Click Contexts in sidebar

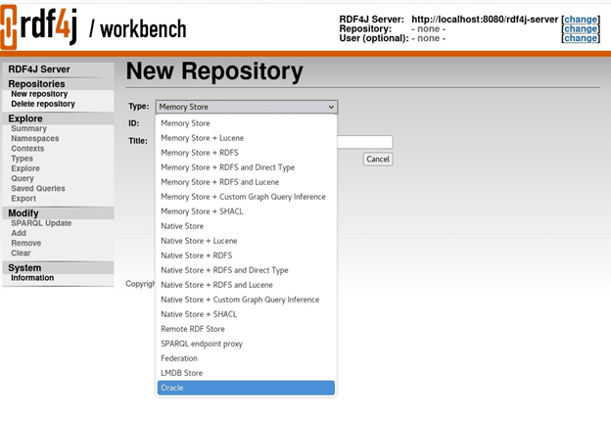point(27,149)
